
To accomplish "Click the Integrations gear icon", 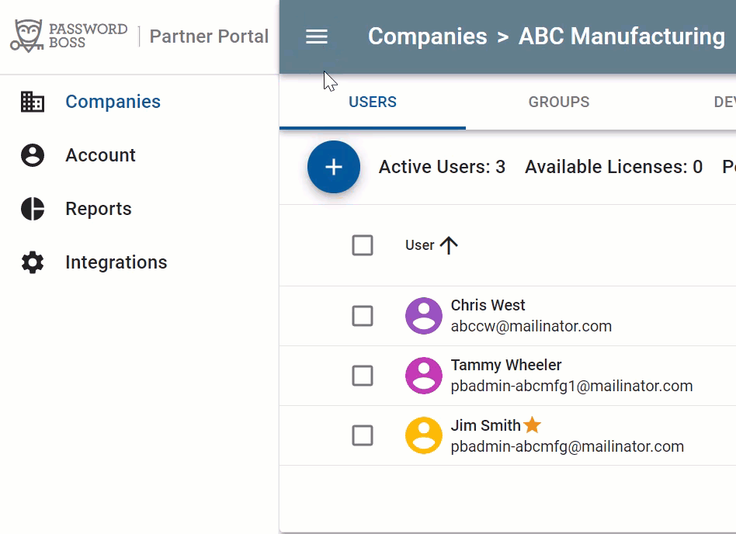I will click(33, 262).
